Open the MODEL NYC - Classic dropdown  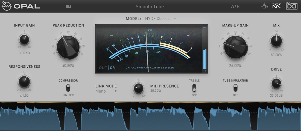point(160,19)
